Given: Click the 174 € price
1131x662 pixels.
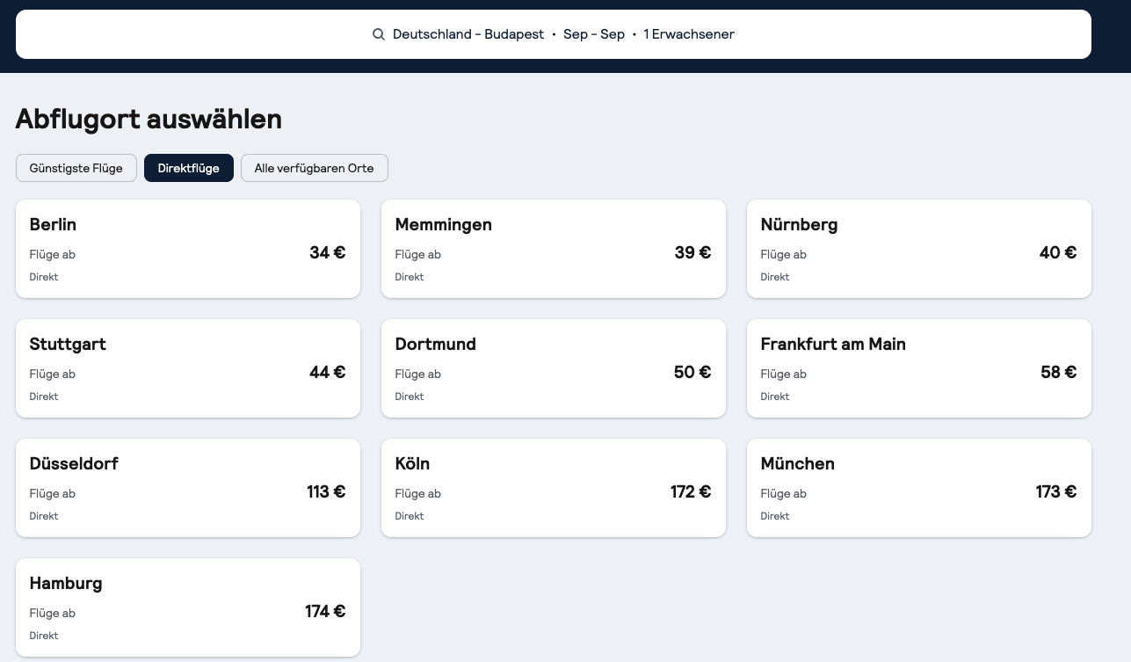Looking at the screenshot, I should pos(325,612).
